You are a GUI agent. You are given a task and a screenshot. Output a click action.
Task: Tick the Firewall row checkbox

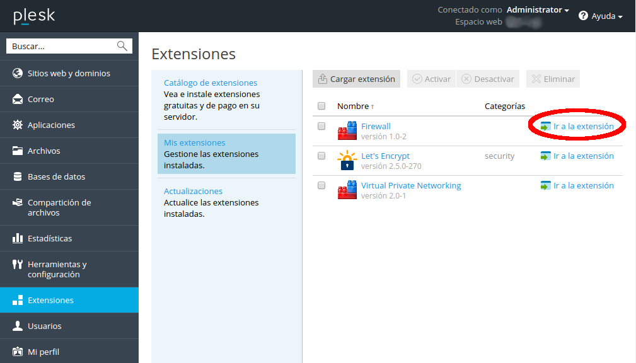tap(321, 126)
